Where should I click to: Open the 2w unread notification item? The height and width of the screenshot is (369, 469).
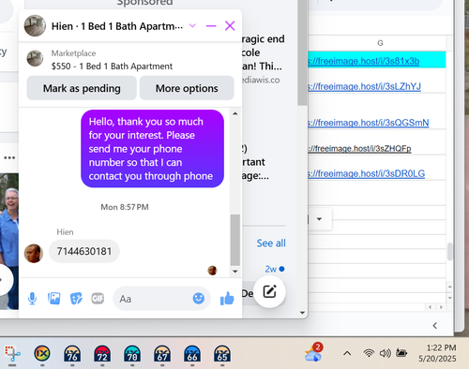point(275,269)
